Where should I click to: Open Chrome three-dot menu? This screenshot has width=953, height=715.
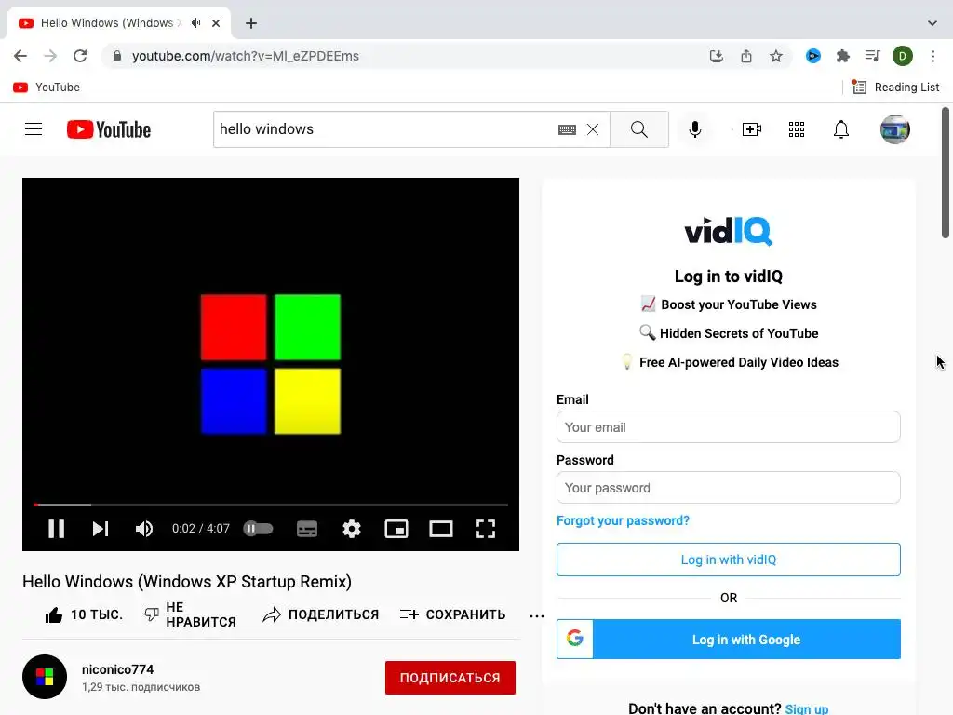tap(933, 56)
